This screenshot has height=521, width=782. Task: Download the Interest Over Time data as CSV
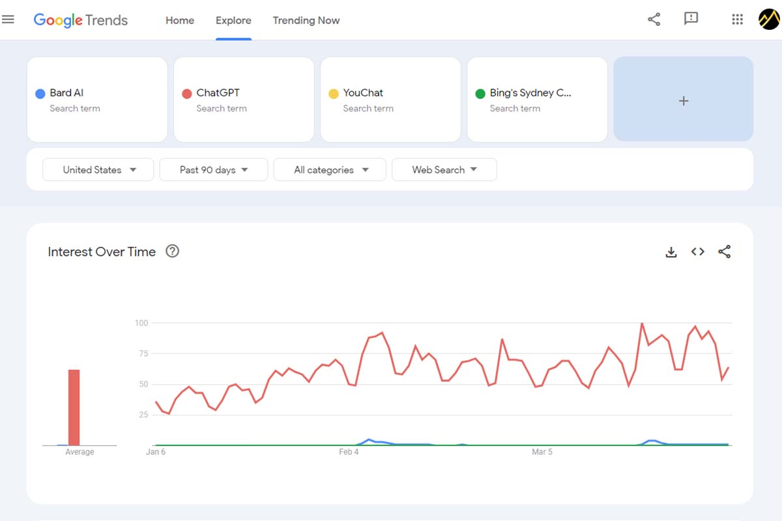671,251
